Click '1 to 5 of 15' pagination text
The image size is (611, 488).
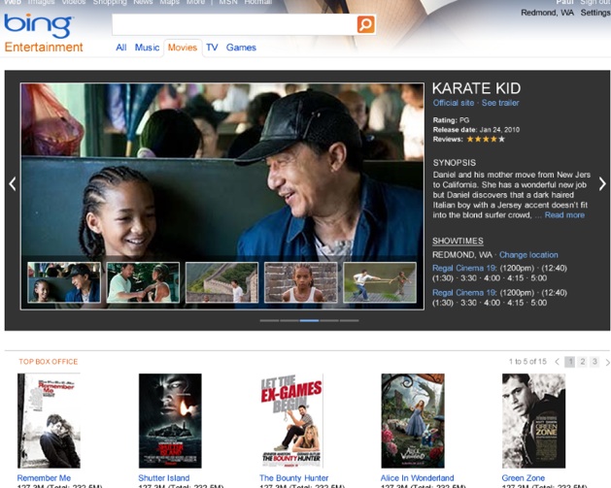[527, 362]
